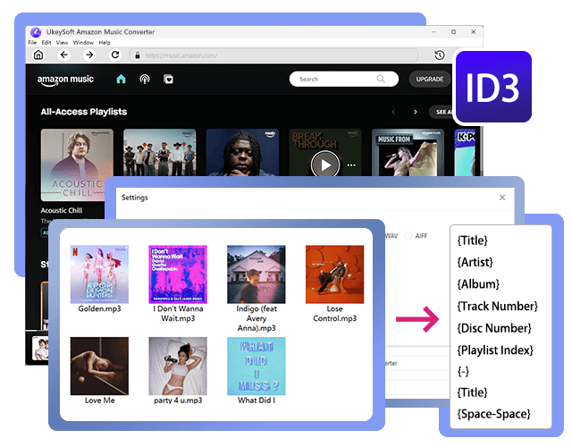The height and width of the screenshot is (447, 572).
Task: Reload the page with refresh icon
Action: point(115,55)
